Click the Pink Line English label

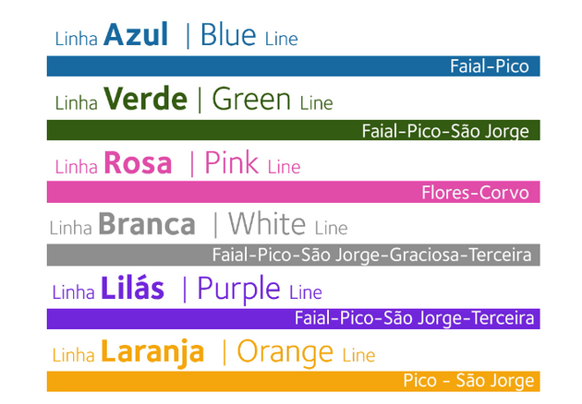click(252, 162)
